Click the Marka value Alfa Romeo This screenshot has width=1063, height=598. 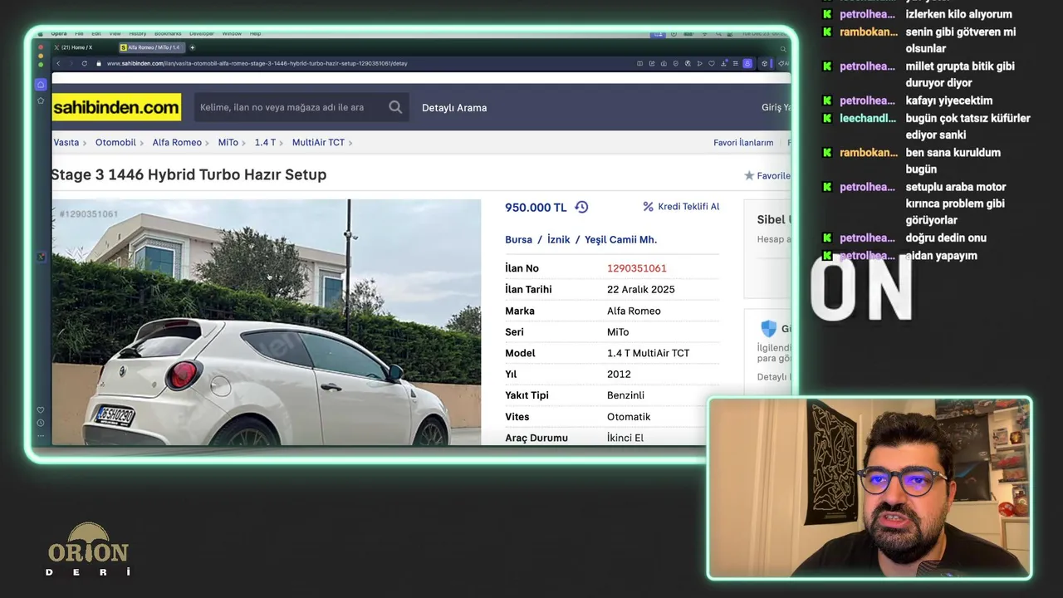point(634,311)
